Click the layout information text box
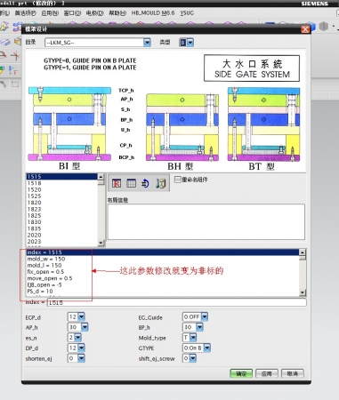 pyautogui.click(x=206, y=221)
